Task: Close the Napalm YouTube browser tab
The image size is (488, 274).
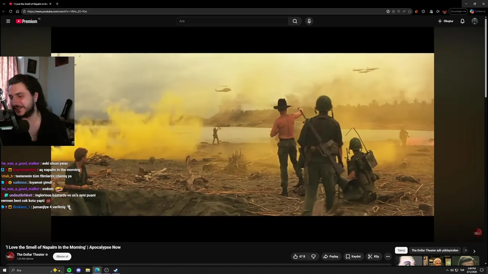Action: click(x=50, y=4)
